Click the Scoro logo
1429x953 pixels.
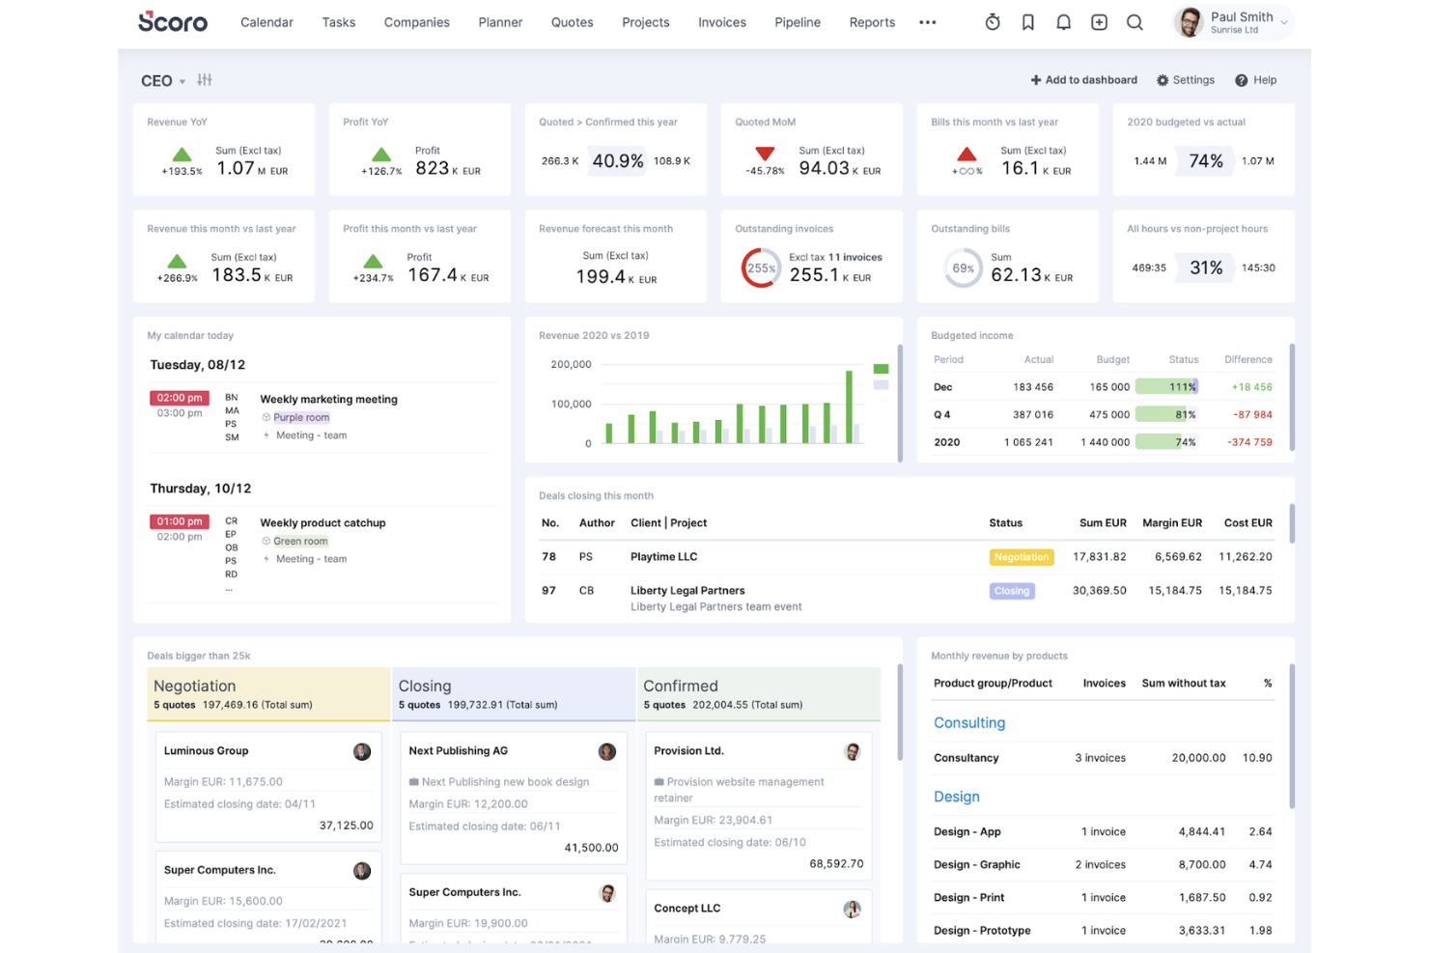tap(172, 21)
